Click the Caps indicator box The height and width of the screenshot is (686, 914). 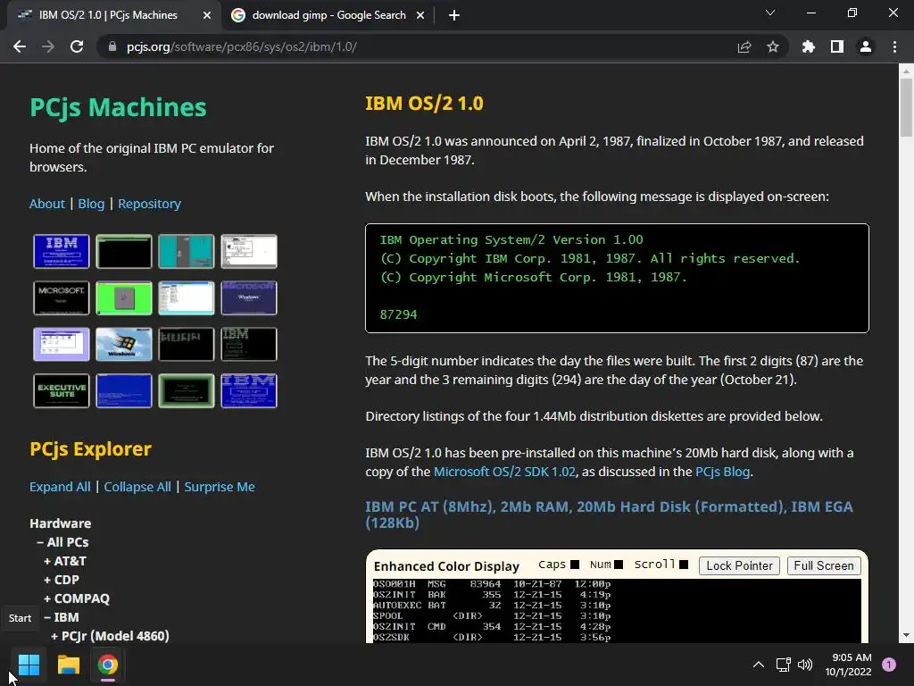tap(575, 565)
